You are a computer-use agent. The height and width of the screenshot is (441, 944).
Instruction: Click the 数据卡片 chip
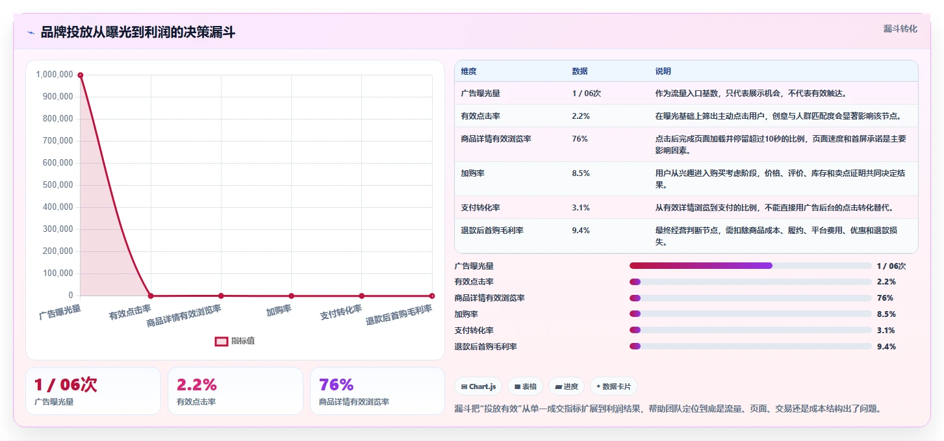614,386
